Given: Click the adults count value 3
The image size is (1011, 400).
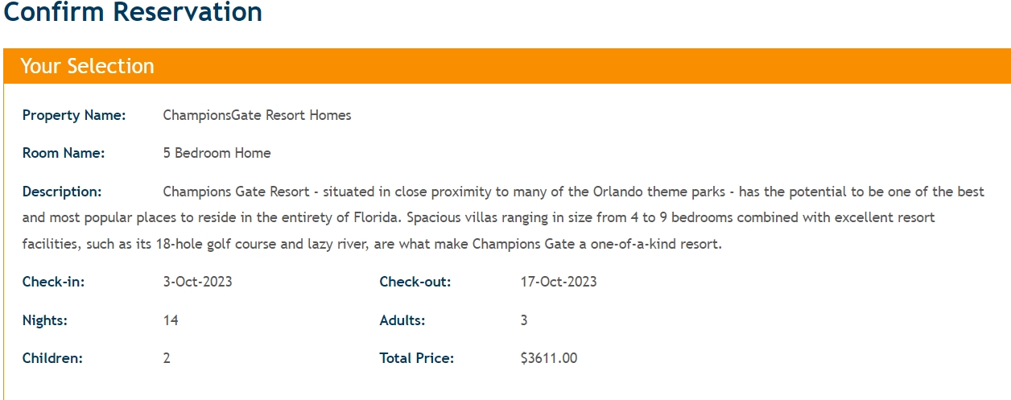Looking at the screenshot, I should pyautogui.click(x=524, y=320).
